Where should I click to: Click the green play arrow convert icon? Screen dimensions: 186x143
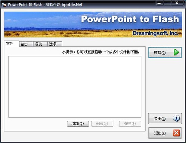coord(176,52)
